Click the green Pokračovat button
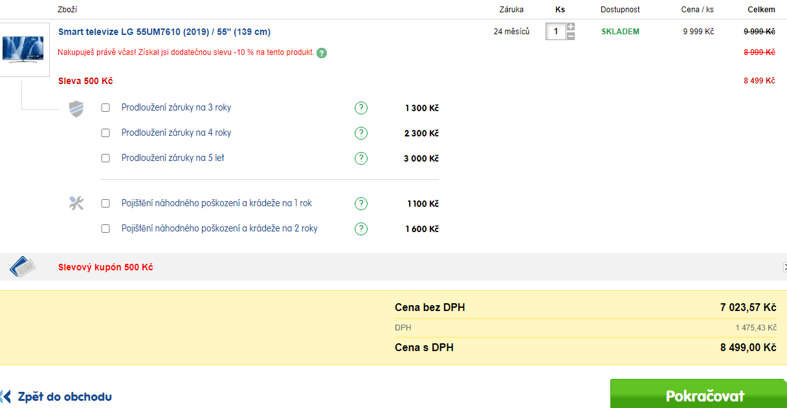This screenshot has width=787, height=408. tap(698, 394)
